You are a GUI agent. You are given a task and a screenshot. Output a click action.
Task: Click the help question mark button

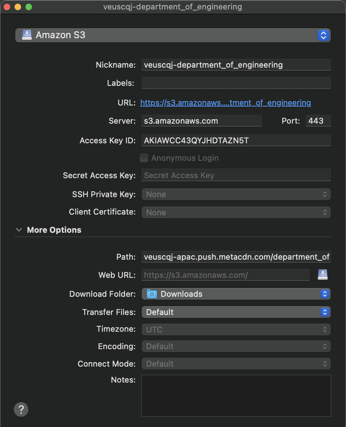21,409
